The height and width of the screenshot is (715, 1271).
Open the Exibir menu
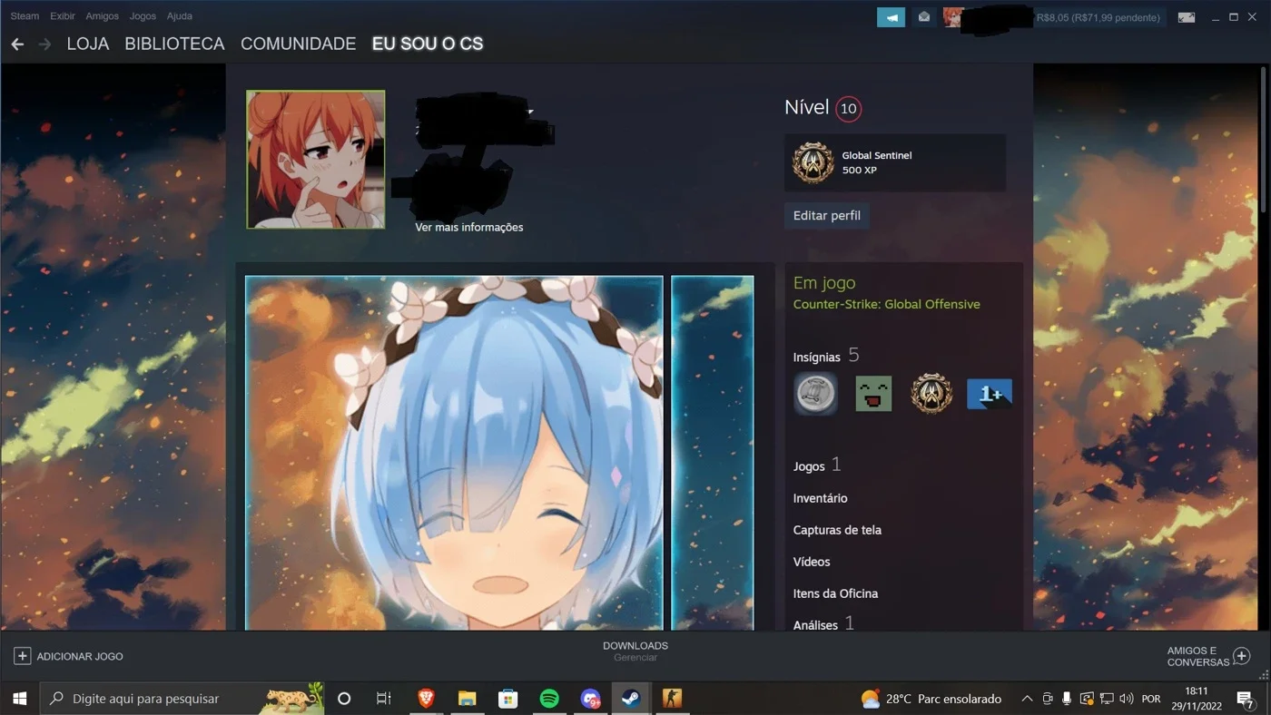[63, 16]
